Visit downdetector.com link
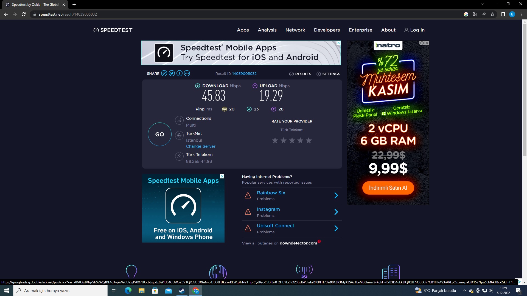 tap(298, 243)
